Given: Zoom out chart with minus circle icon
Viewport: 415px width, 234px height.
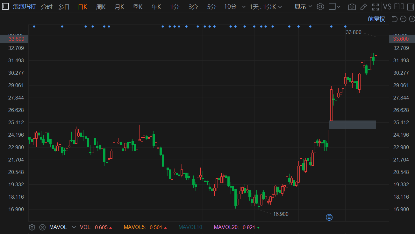Looking at the screenshot, I should pyautogui.click(x=403, y=19).
